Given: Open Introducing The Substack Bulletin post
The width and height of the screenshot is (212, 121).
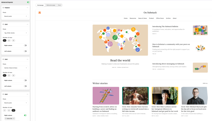Looking at the screenshot, I should coord(165,26).
